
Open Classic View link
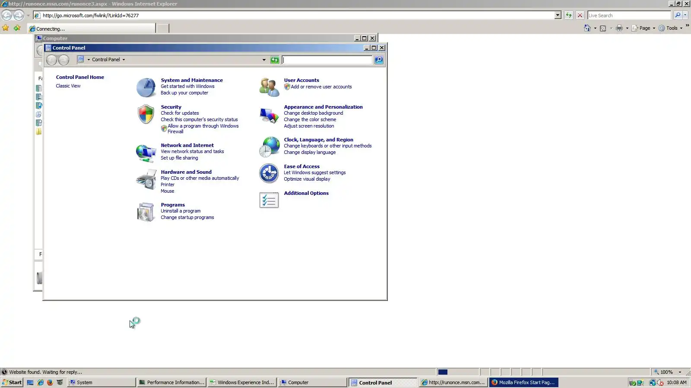(x=68, y=86)
